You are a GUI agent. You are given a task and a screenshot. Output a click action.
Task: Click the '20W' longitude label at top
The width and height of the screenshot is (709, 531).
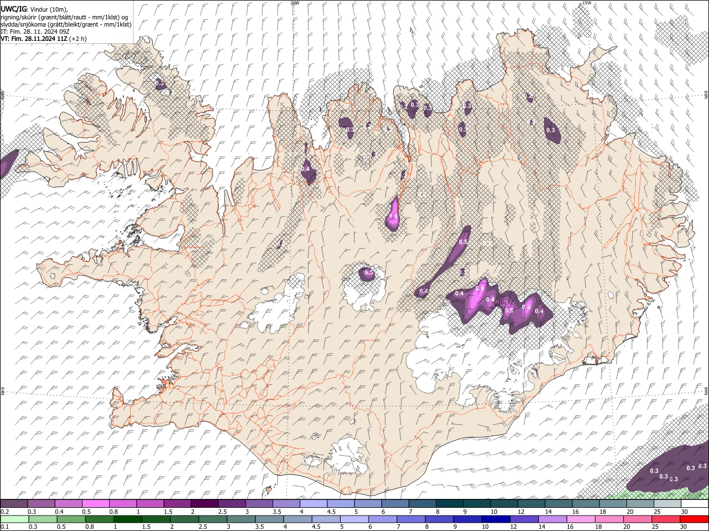pos(295,3)
